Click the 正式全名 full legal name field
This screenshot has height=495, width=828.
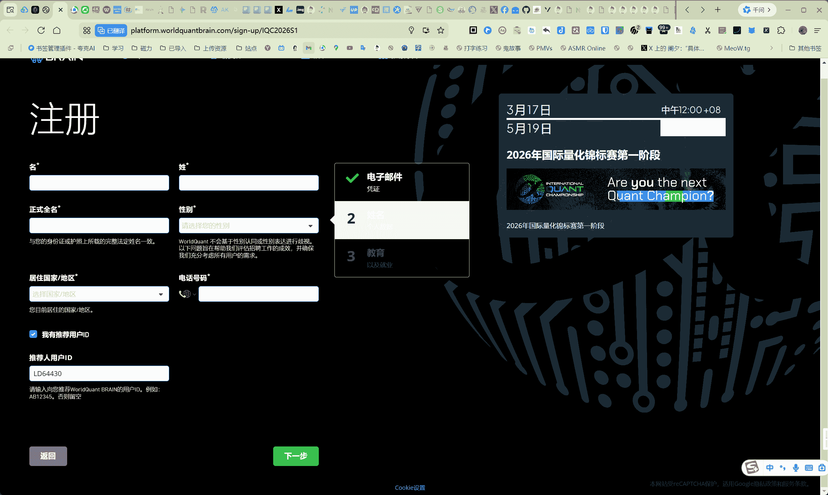coord(99,226)
